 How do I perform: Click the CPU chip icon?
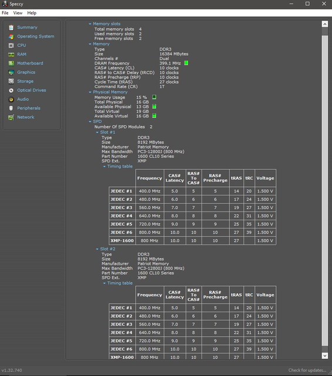pyautogui.click(x=11, y=45)
